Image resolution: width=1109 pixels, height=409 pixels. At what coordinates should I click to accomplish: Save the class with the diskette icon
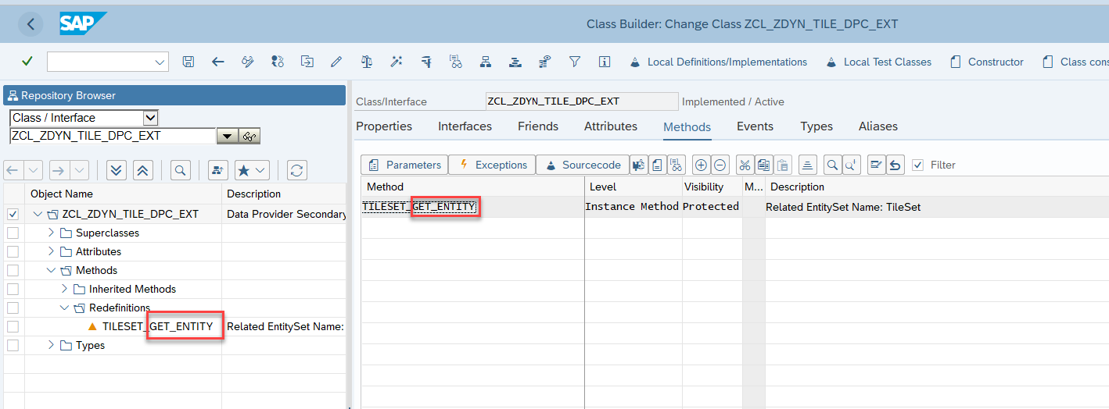188,62
